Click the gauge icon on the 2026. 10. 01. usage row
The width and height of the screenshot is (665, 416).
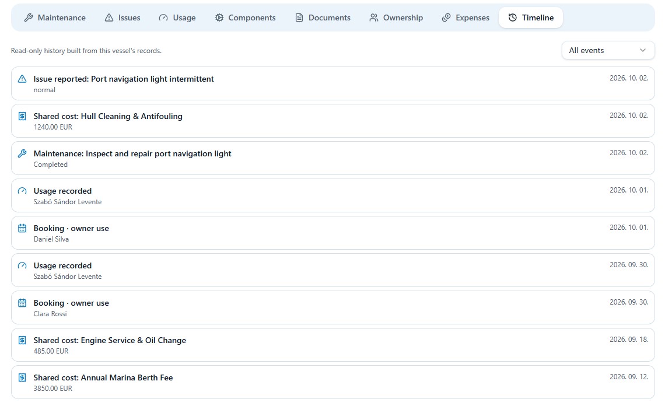pos(22,191)
